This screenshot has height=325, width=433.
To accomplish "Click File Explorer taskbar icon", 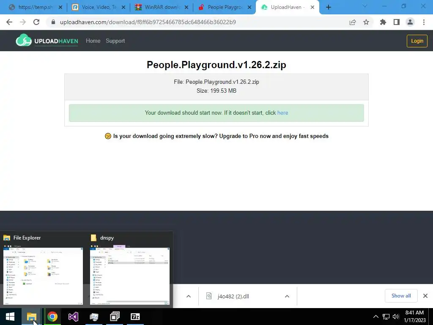I will [x=31, y=317].
